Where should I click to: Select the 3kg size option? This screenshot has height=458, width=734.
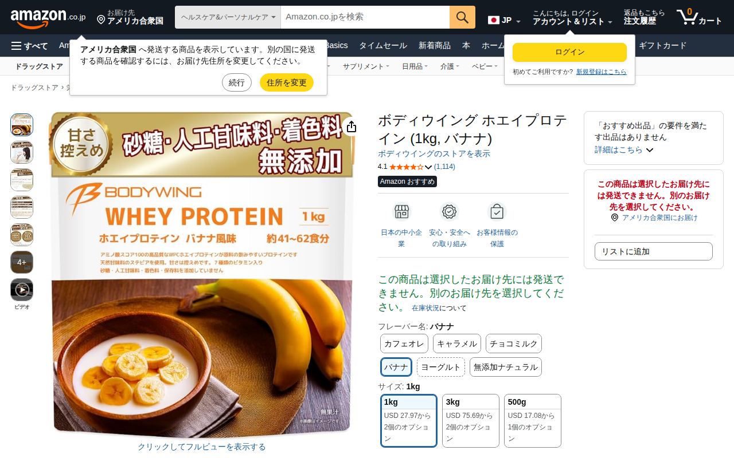471,421
